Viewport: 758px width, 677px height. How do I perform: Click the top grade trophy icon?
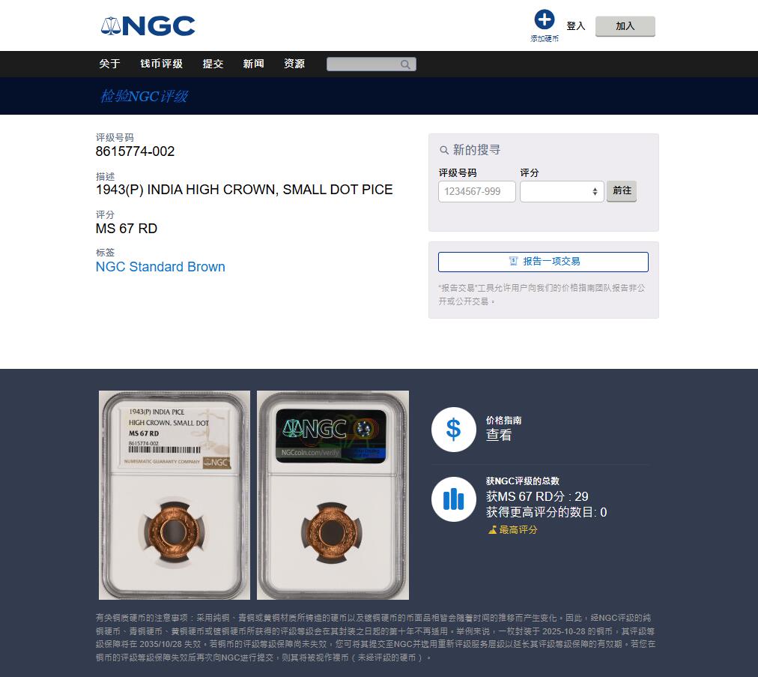pyautogui.click(x=492, y=530)
